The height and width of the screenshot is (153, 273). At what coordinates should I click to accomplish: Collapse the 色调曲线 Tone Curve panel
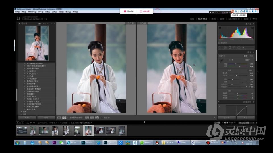coord(254,102)
